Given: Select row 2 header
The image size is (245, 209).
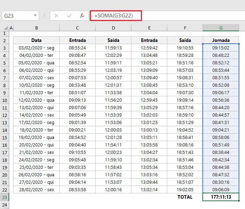Looking at the screenshot, I should tap(5, 41).
